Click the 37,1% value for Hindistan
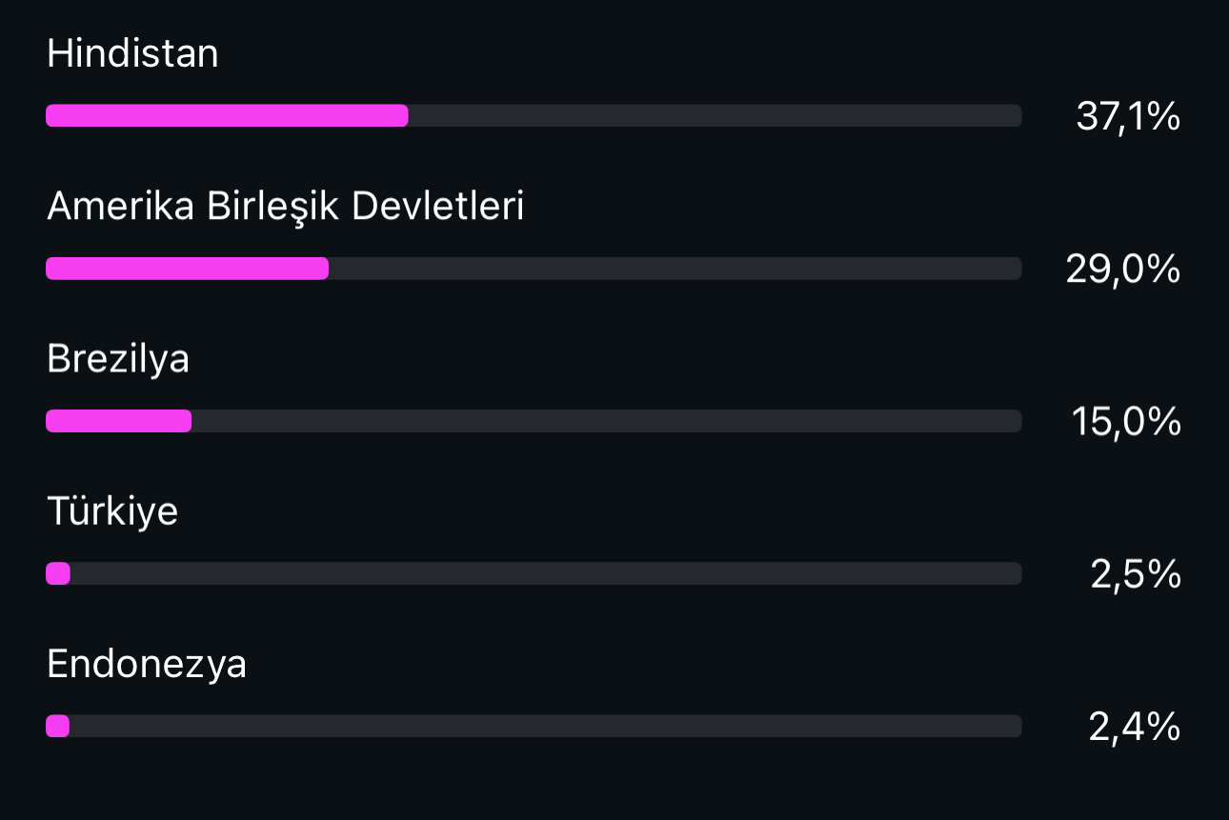The width and height of the screenshot is (1229, 820). (1128, 117)
